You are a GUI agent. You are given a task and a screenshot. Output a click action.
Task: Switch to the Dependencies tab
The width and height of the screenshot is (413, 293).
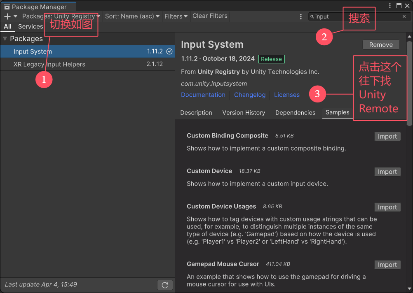295,113
